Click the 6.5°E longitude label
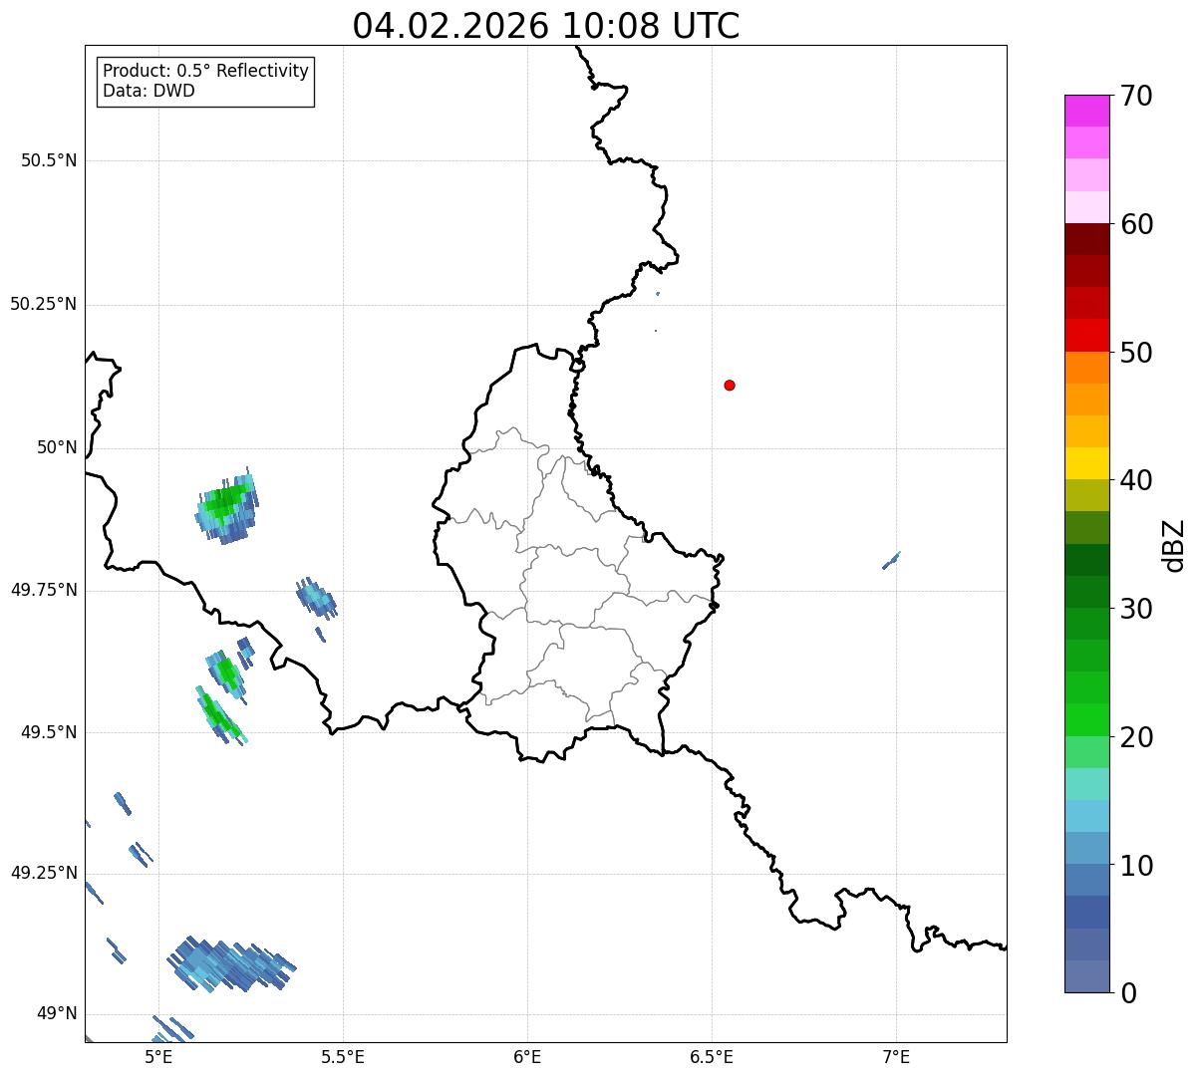Viewport: 1198px width, 1077px height. [712, 1056]
